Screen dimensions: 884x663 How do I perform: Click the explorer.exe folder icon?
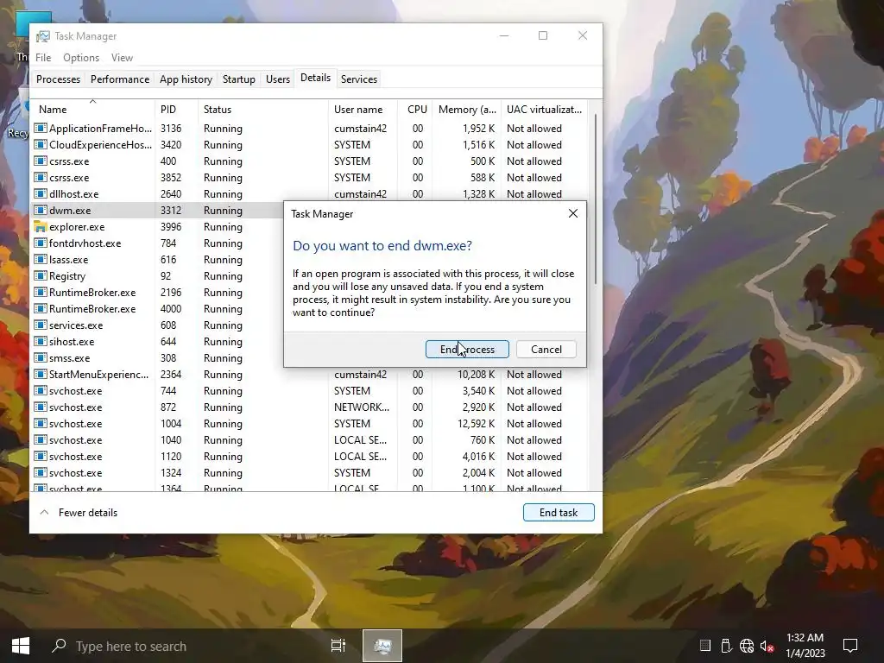pos(40,227)
